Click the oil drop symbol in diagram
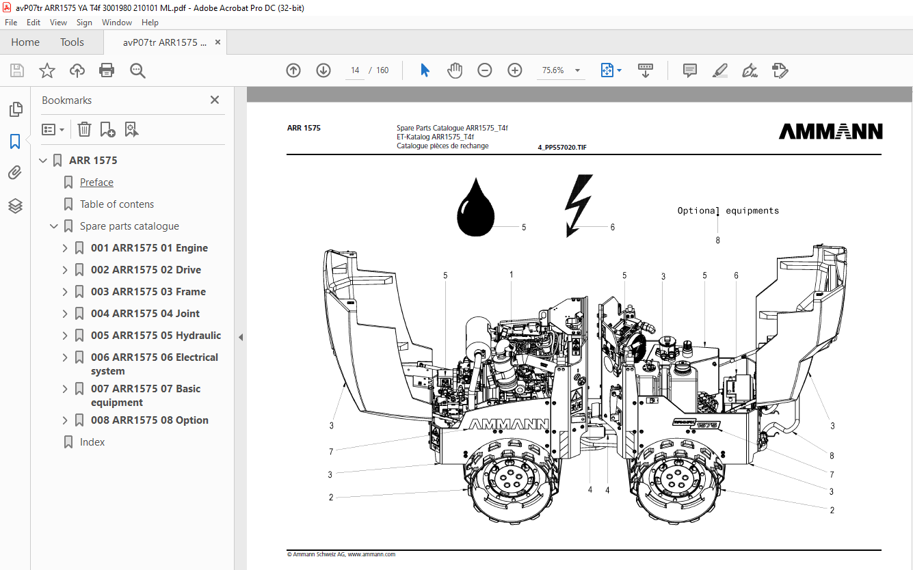 pyautogui.click(x=475, y=207)
